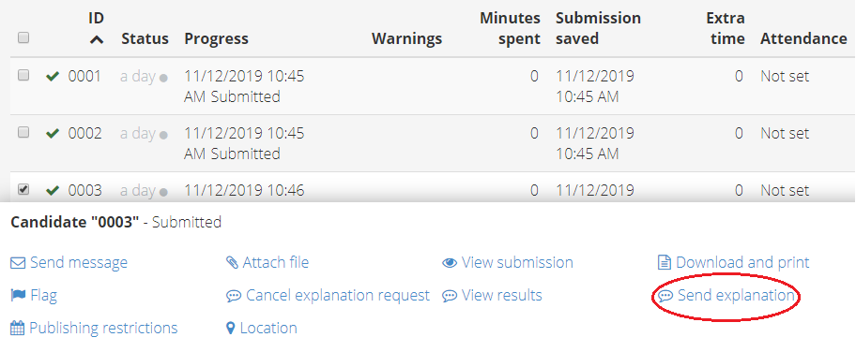Sort table by Minutes spent header

tap(510, 28)
